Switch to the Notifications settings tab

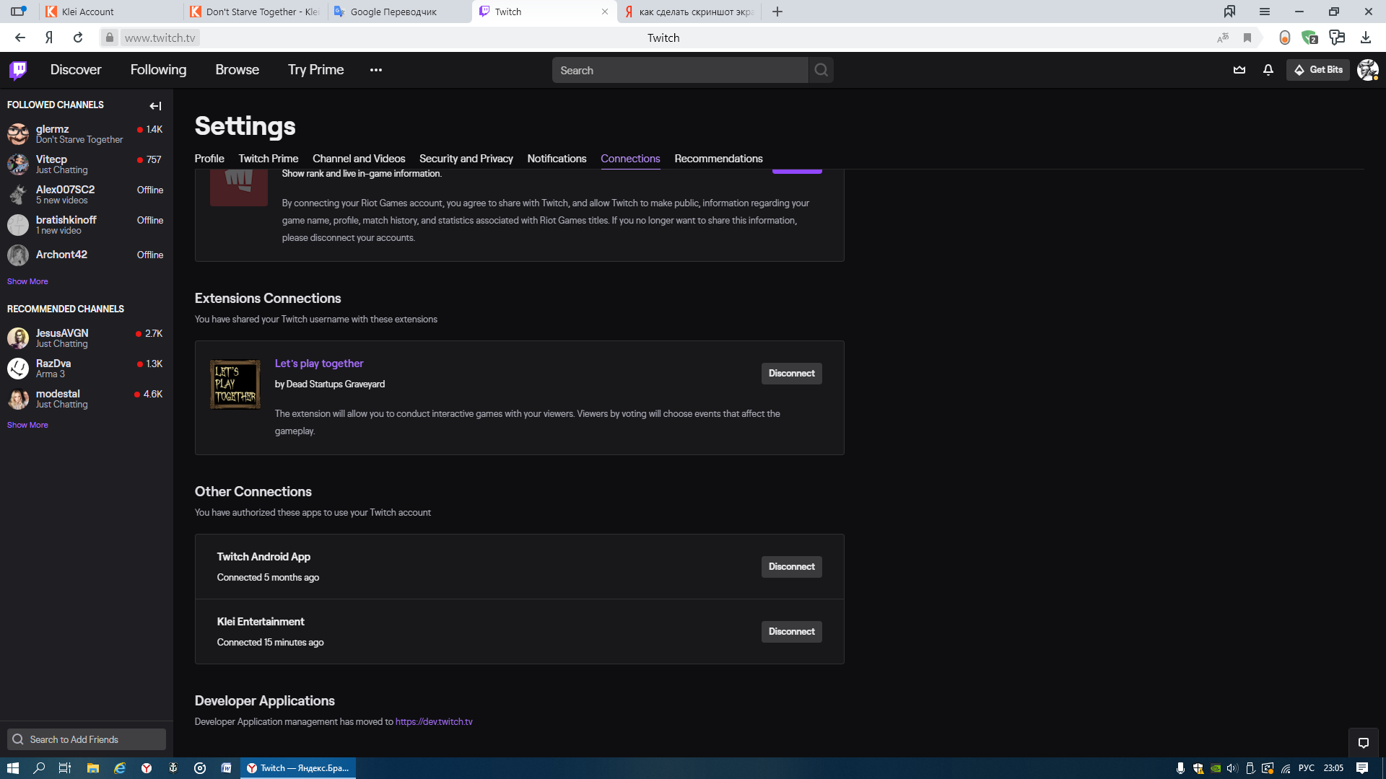coord(557,159)
